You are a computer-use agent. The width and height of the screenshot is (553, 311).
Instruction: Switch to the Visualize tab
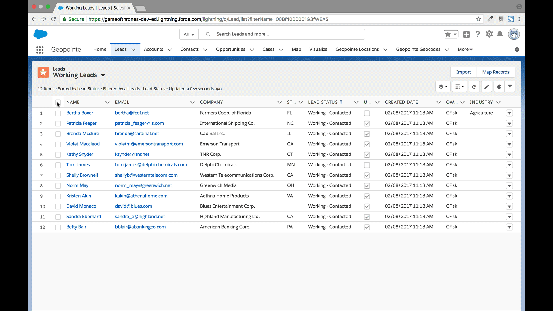[318, 49]
